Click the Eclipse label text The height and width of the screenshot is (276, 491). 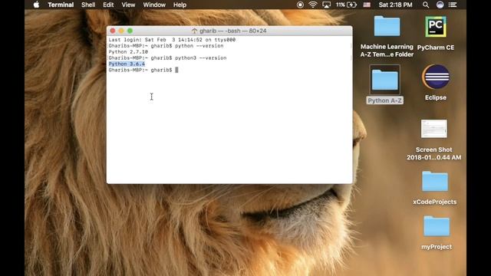pos(436,97)
